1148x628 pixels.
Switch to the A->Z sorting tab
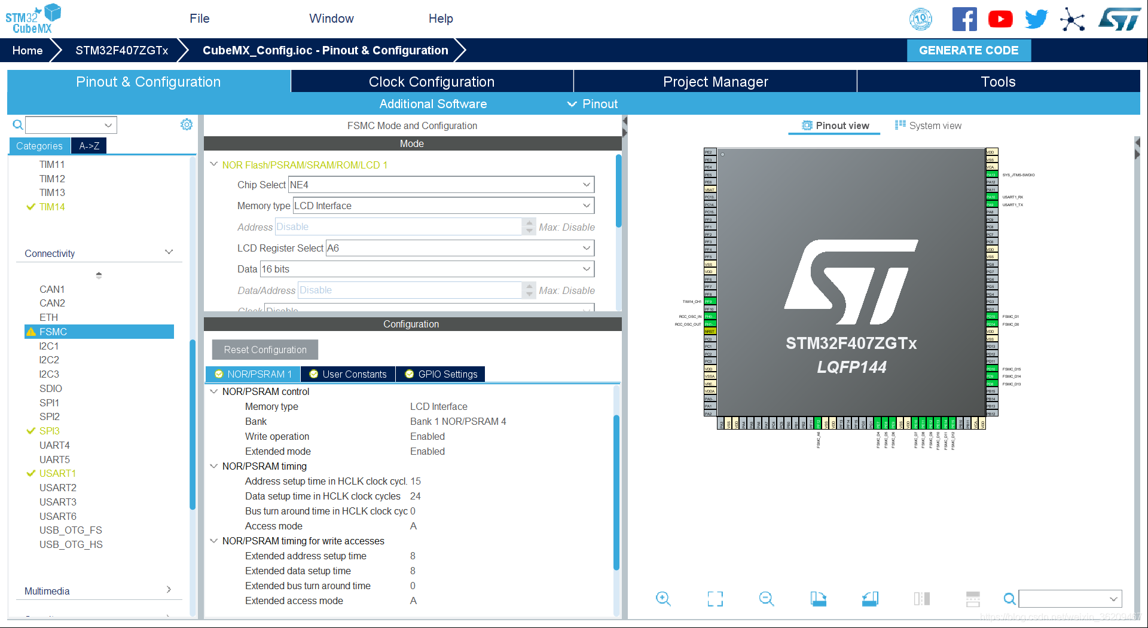click(89, 146)
